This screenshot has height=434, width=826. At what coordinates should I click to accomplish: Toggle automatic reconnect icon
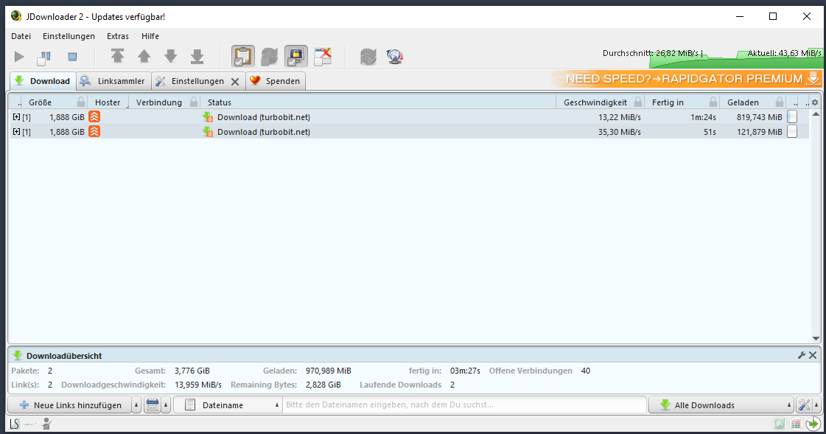(x=269, y=56)
